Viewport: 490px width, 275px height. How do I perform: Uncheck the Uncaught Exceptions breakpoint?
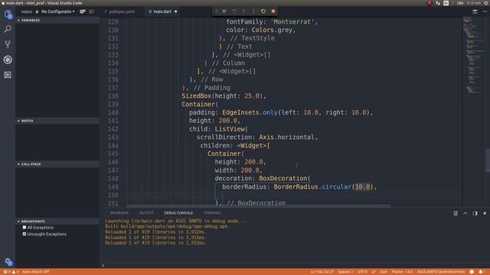(x=24, y=234)
